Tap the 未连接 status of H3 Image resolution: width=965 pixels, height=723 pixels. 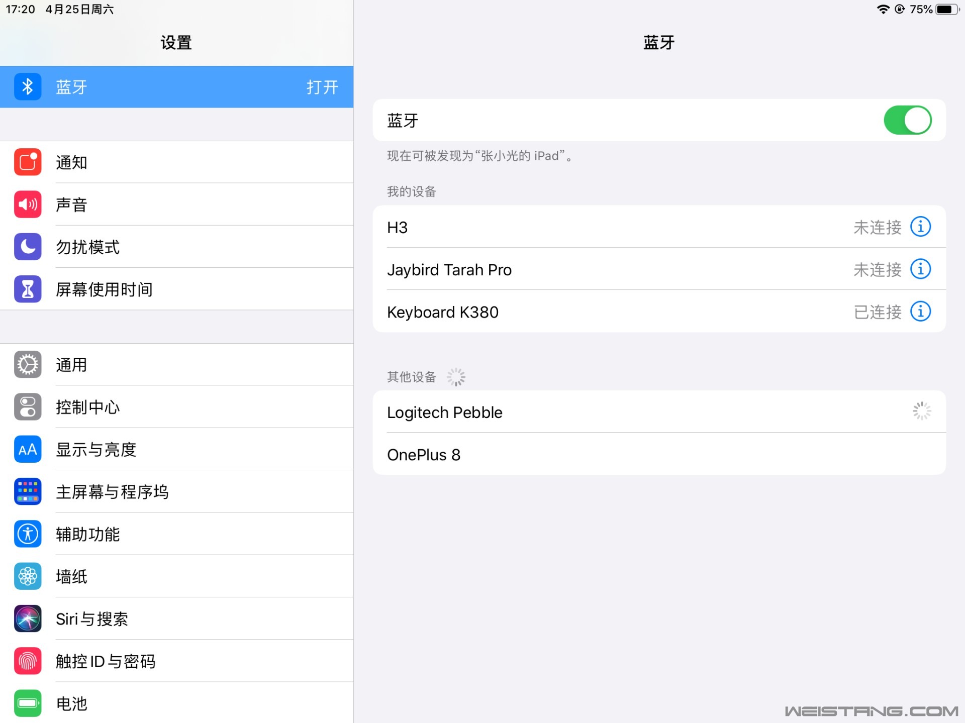tap(878, 228)
